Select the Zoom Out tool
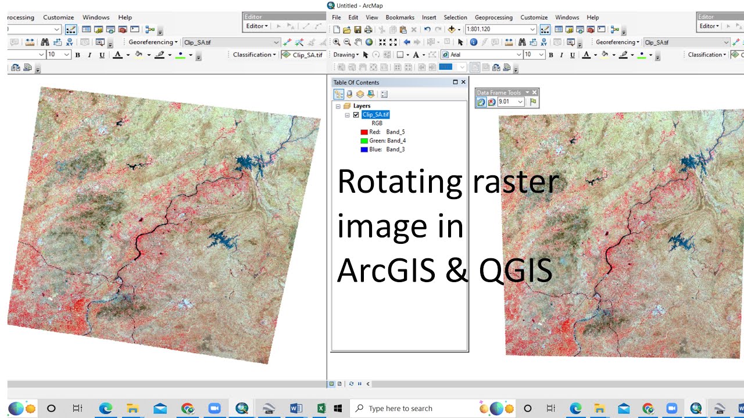 347,42
